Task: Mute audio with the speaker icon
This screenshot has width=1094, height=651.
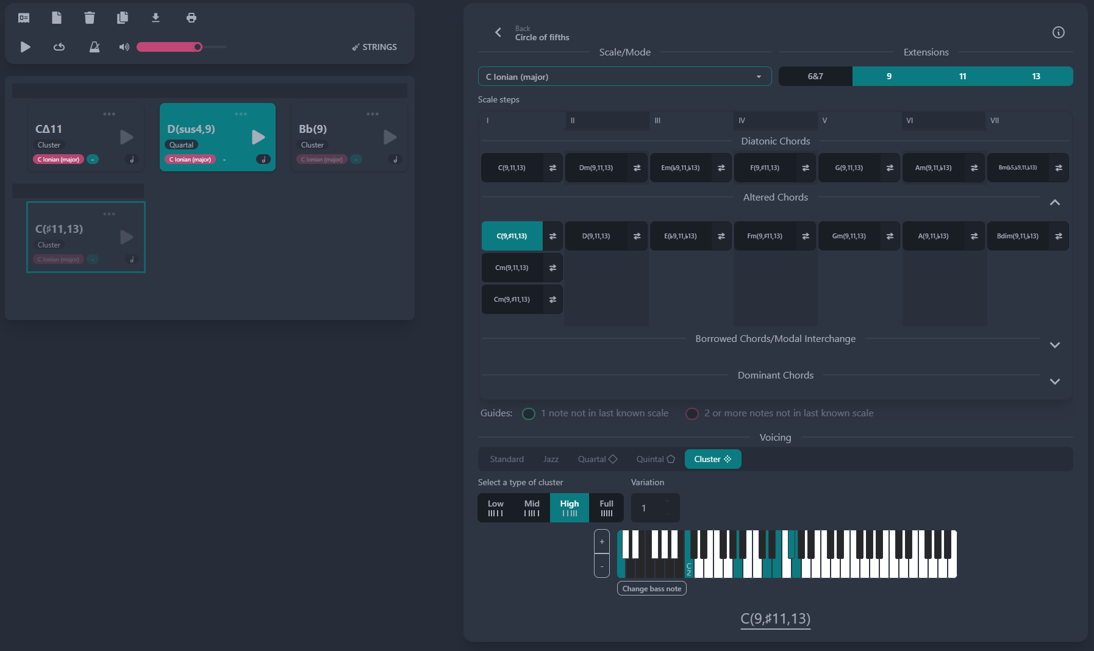Action: coord(124,47)
